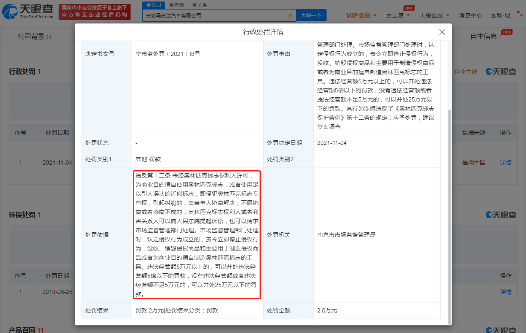Select the 查关系 search tab
This screenshot has height=333, width=526.
199,5
